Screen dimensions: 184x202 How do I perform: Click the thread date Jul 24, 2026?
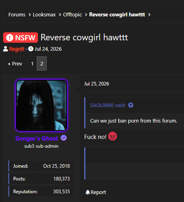pyautogui.click(x=48, y=49)
